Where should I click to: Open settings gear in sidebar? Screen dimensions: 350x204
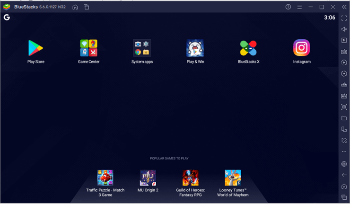click(x=344, y=164)
